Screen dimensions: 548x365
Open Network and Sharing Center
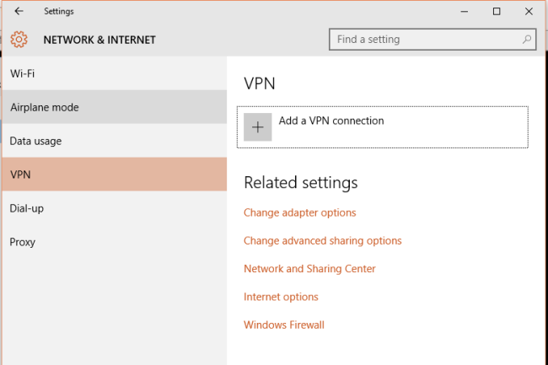point(309,269)
